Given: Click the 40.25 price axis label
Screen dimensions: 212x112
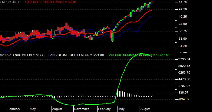Looking at the screenshot, I should point(182,16).
